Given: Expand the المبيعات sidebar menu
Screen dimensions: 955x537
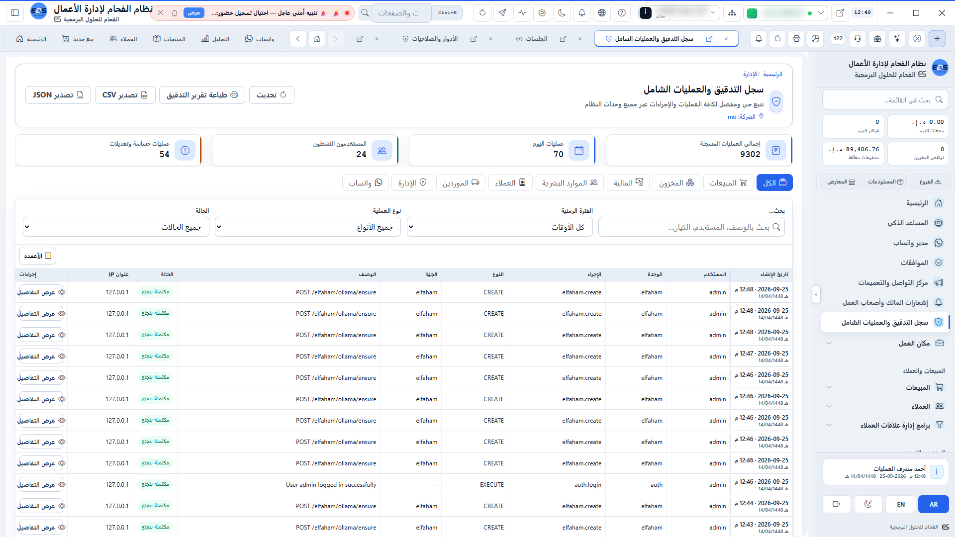Looking at the screenshot, I should tap(885, 387).
